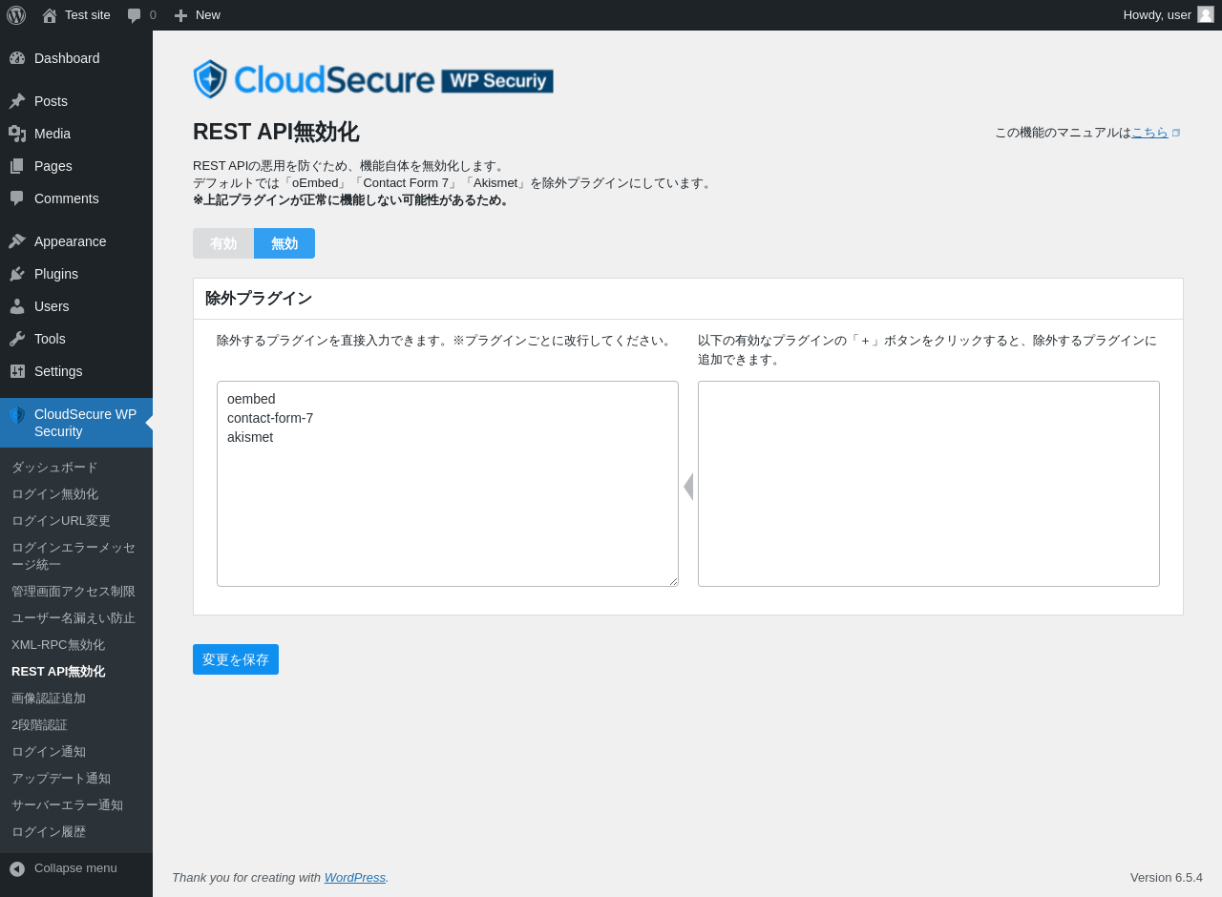Screen dimensions: 1222x897
Task: Open ログインエラーメッセージ統一 submenu item
Action: tap(76, 556)
